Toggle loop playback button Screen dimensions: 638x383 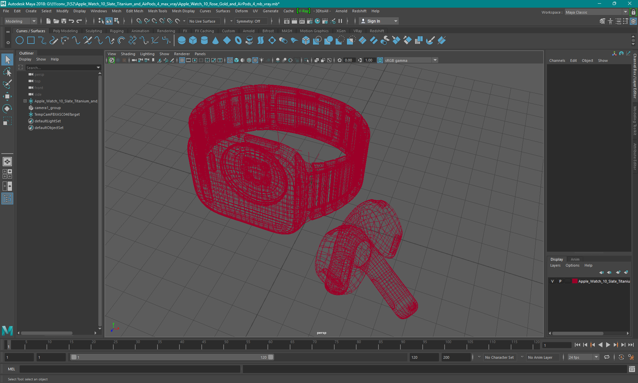point(607,357)
